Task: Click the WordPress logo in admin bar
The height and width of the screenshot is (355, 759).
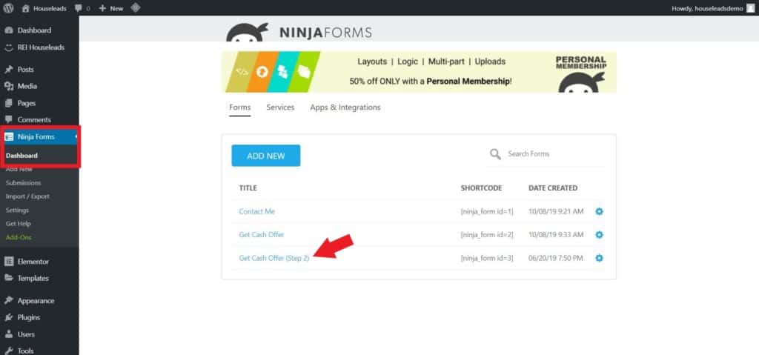Action: click(x=8, y=7)
